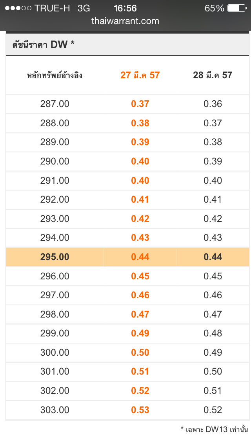Tap the 287.00 underlying price cell
This screenshot has height=447, width=251.
[x=55, y=104]
